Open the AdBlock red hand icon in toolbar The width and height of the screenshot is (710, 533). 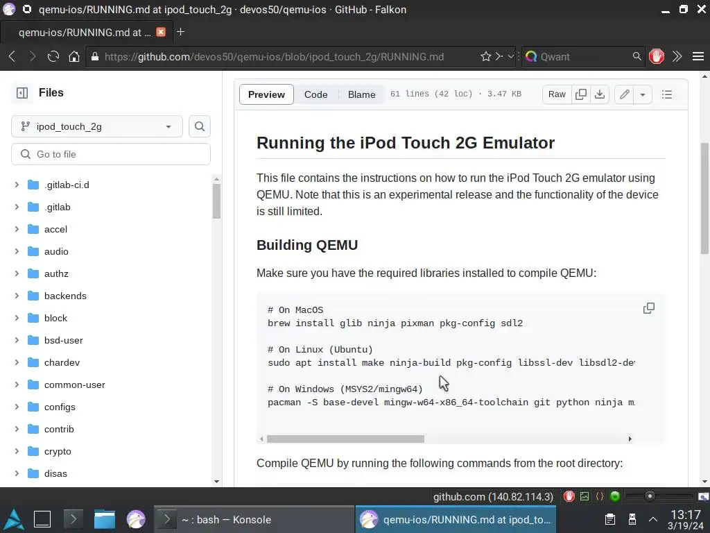pyautogui.click(x=656, y=57)
